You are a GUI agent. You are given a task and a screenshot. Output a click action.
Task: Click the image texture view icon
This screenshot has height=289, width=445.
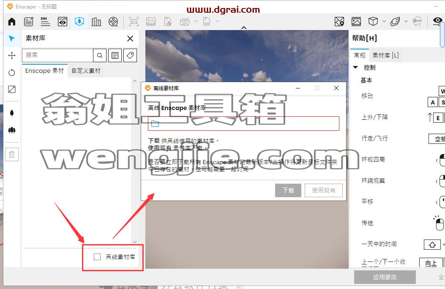point(356,22)
